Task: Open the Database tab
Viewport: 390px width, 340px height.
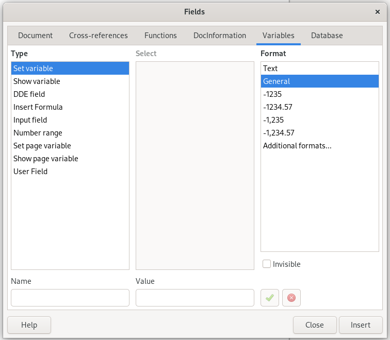Action: point(327,36)
